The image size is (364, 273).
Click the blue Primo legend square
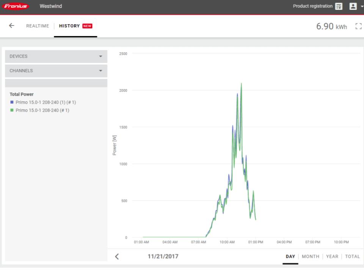[12, 102]
